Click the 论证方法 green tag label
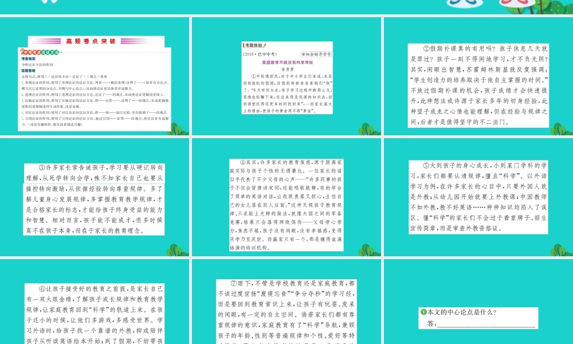This screenshot has height=344, width=573. (50, 52)
